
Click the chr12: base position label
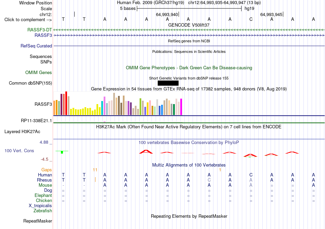pos(46,15)
